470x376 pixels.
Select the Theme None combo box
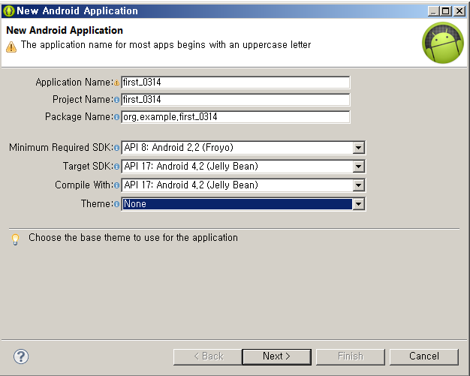pos(243,204)
